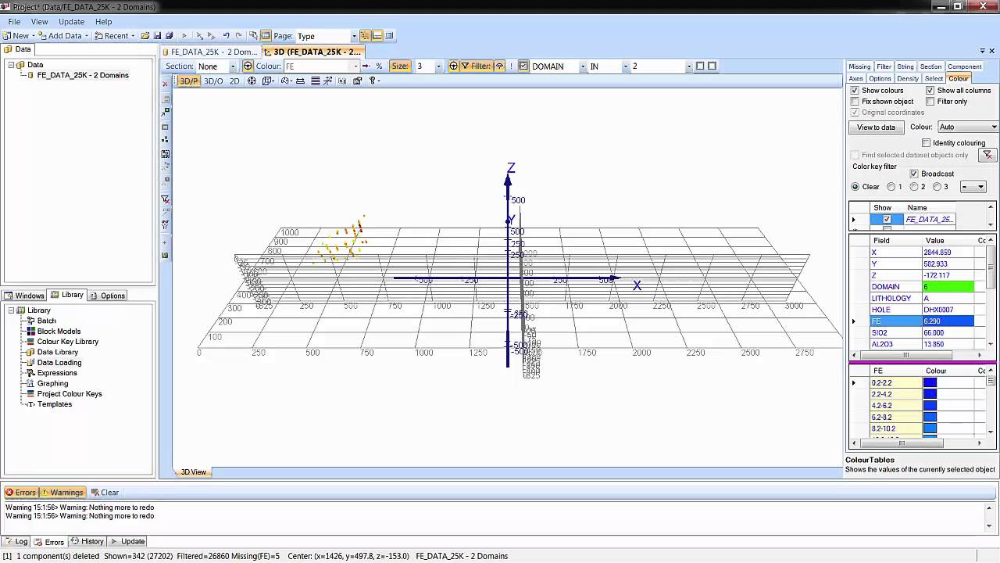Click the steering wheel icon beside Colour
This screenshot has height=563, width=1000.
(248, 66)
